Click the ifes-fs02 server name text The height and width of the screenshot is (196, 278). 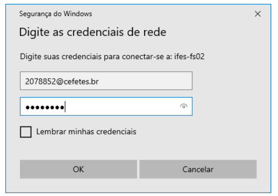pyautogui.click(x=189, y=57)
